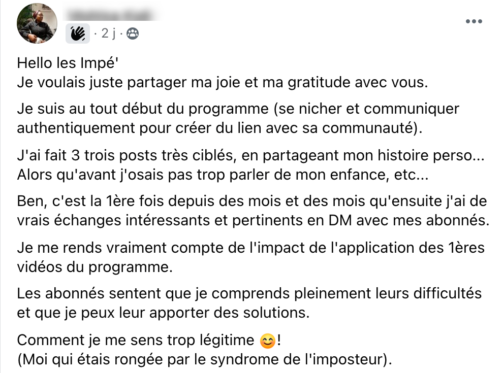Open the three-dots post options menu
This screenshot has width=504, height=373.
coord(474,21)
